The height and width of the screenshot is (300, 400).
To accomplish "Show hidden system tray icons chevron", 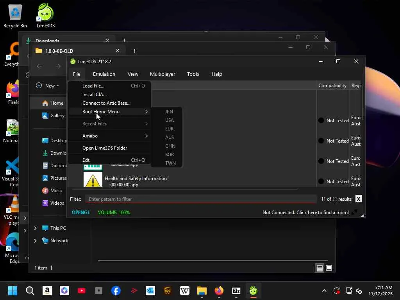I will 324,291.
